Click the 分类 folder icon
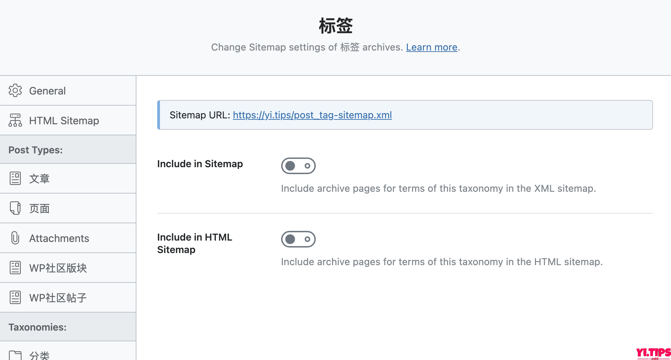Viewport: 671px width, 360px height. click(x=15, y=355)
